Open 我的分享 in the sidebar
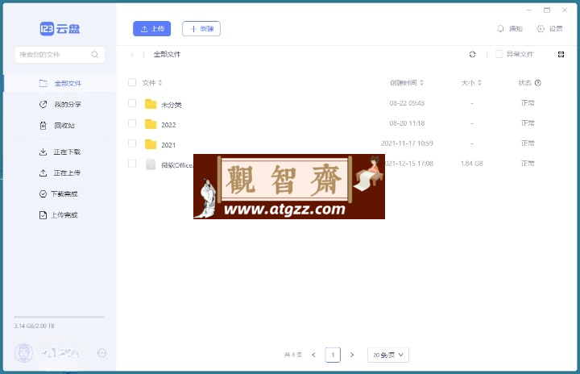This screenshot has width=580, height=374. (60, 105)
